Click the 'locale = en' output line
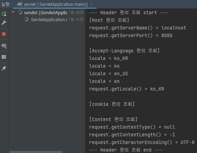Image resolution: width=197 pixels, height=153 pixels. (x=104, y=81)
